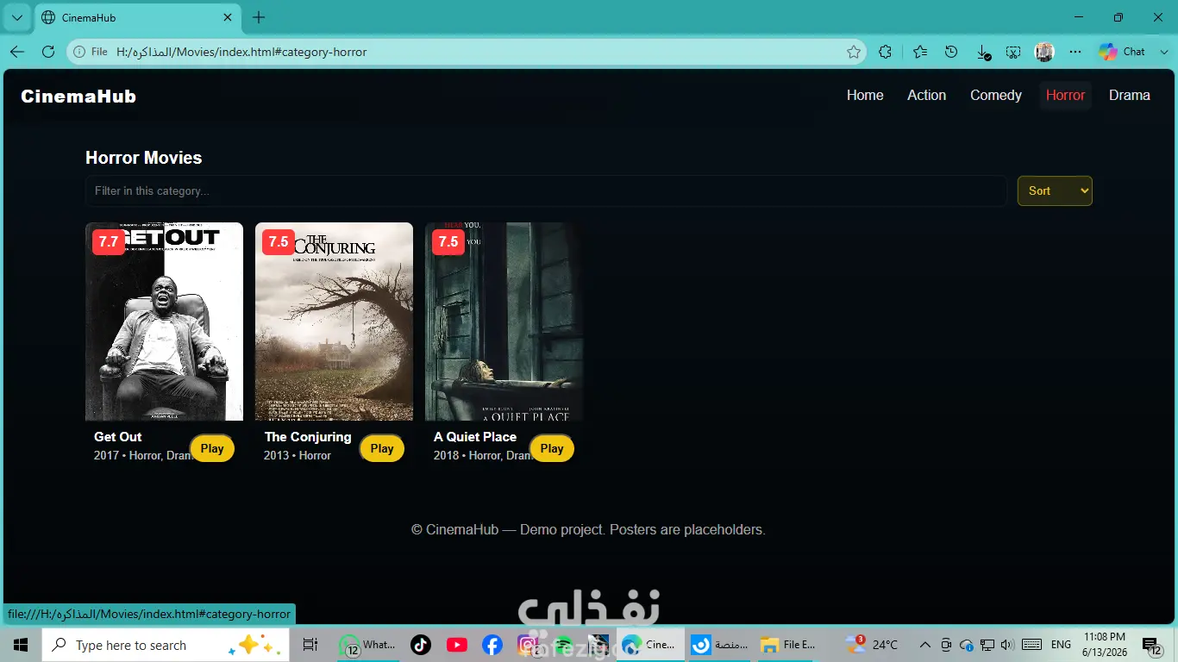The height and width of the screenshot is (662, 1178).
Task: Click the '2013 • Horror' text
Action: (298, 455)
